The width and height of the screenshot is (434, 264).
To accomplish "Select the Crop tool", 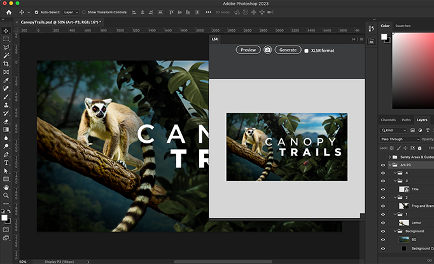I will coord(6,63).
